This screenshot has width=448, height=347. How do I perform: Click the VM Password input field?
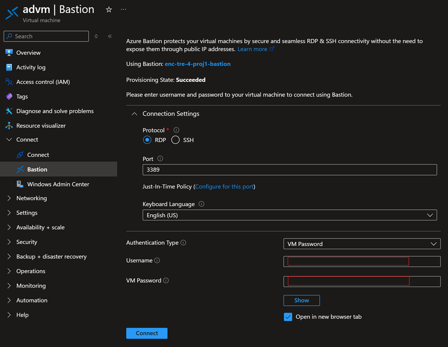pyautogui.click(x=362, y=281)
